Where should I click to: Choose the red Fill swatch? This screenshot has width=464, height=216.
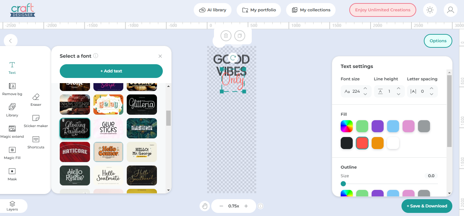[362, 143]
